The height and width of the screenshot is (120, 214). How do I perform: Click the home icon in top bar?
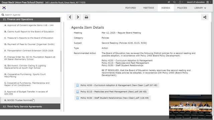pyautogui.click(x=169, y=2)
